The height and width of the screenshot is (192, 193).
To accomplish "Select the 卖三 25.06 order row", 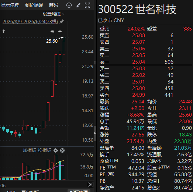I will (146, 49).
